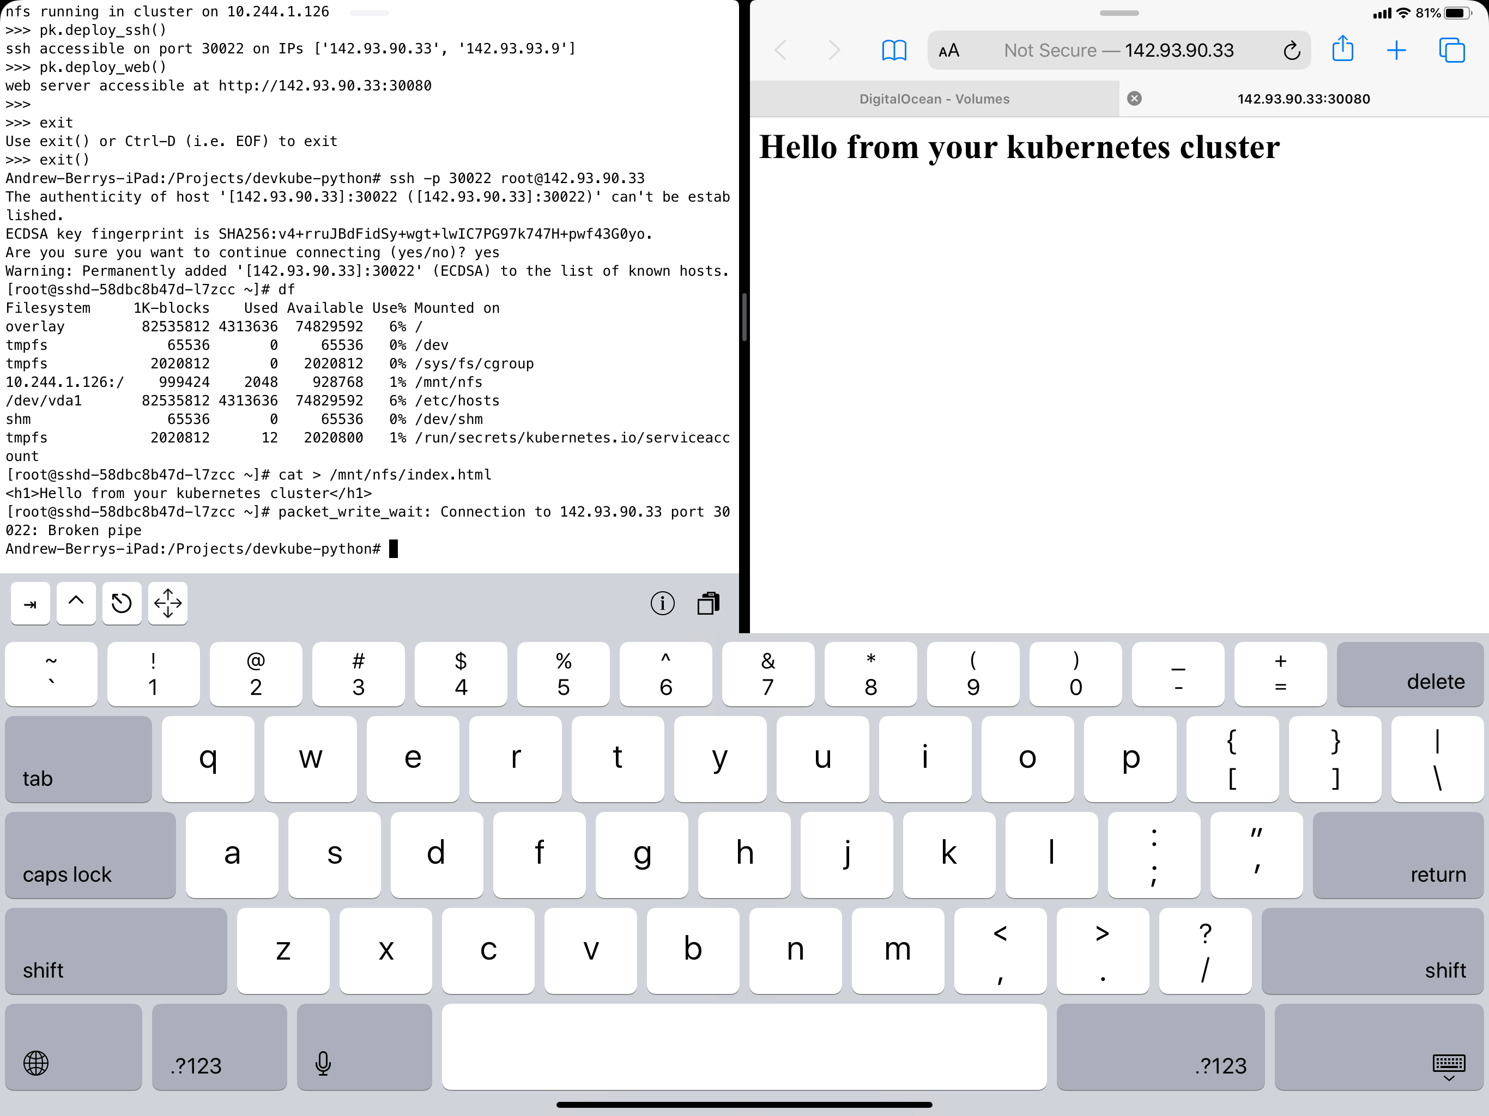Select the 142.93.90.33:30080 tab
Image resolution: width=1489 pixels, height=1116 pixels.
(x=1304, y=99)
